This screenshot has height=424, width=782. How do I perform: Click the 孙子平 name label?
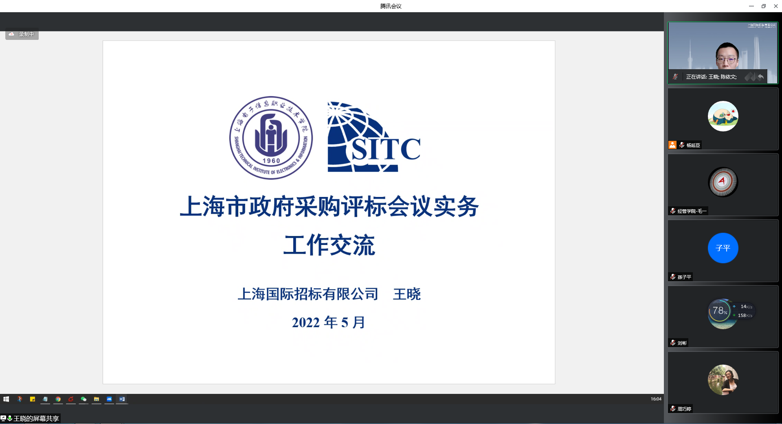point(684,277)
